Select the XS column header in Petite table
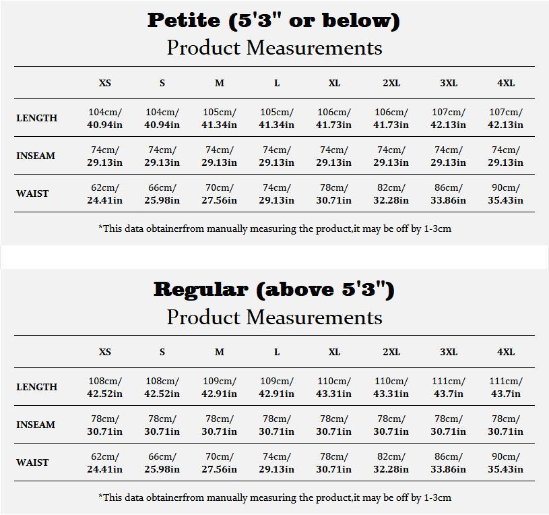Screen dimensions: 549x515 coord(105,83)
